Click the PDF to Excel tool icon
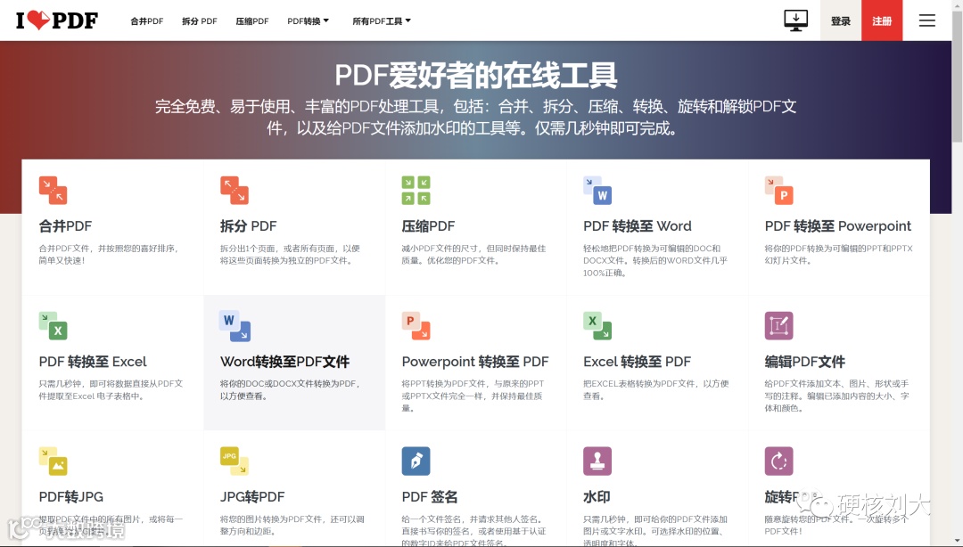Screen dimensions: 963x547 [53, 325]
